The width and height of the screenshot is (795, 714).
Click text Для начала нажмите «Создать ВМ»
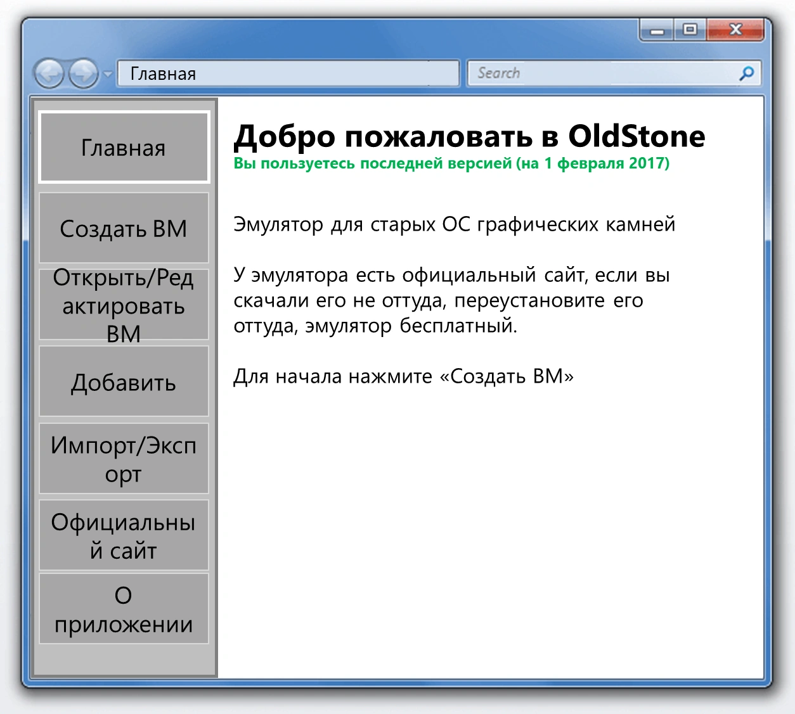tap(403, 376)
